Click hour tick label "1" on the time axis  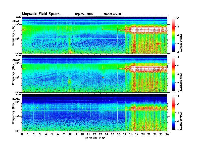28,134
